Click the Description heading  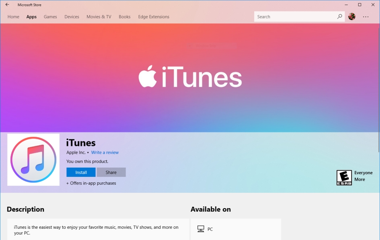pos(26,209)
